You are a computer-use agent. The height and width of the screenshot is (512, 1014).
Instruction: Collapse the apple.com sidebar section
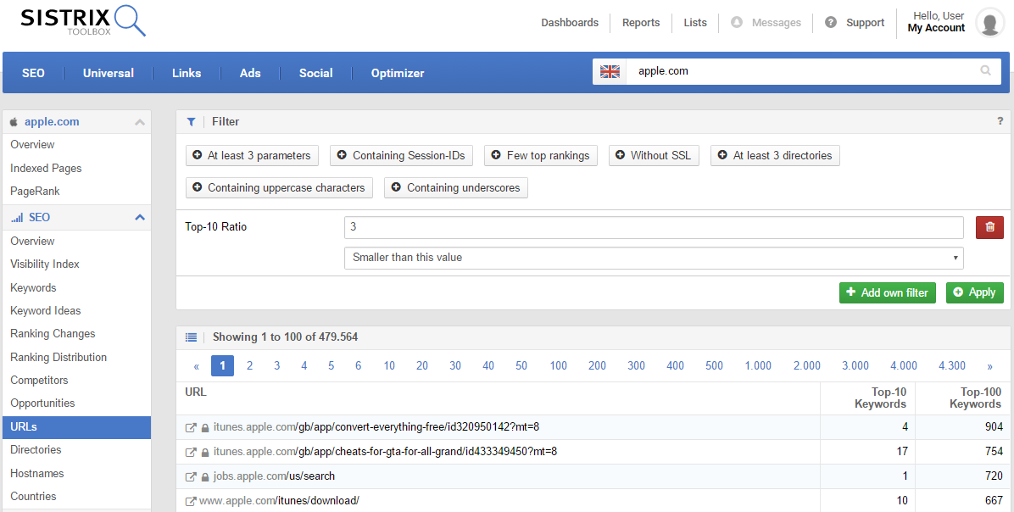(140, 122)
